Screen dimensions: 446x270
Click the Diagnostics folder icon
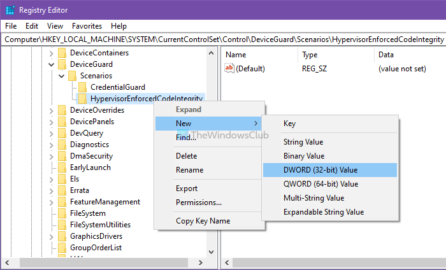pos(62,145)
